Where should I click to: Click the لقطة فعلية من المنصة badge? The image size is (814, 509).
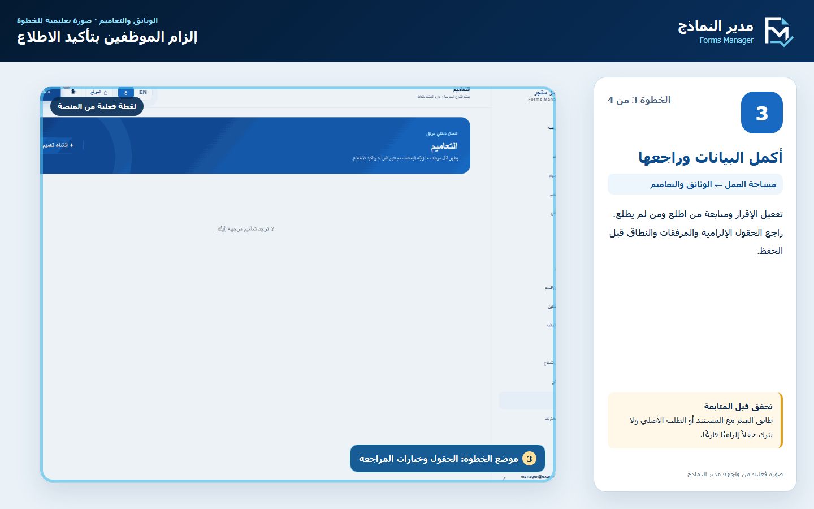(97, 106)
